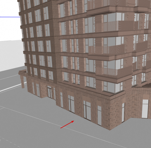The image size is (151, 148).
Task: Select the canopy support column at building's left corner
Action: pyautogui.click(x=22, y=82)
